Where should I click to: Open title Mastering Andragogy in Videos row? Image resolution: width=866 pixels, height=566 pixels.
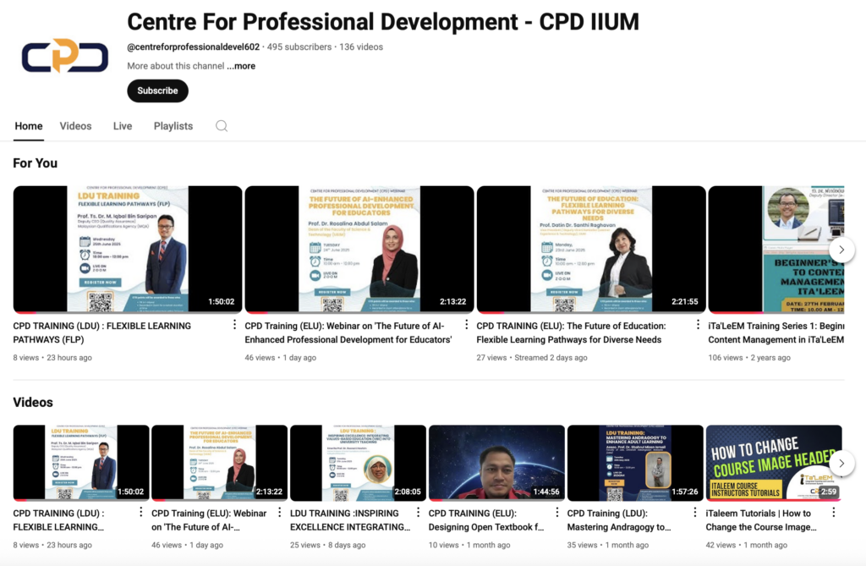pos(619,520)
